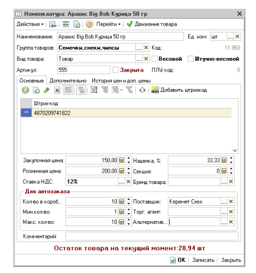The width and height of the screenshot is (256, 273).
Task: Click the stepper for Закупочная цена
Action: tap(129, 161)
